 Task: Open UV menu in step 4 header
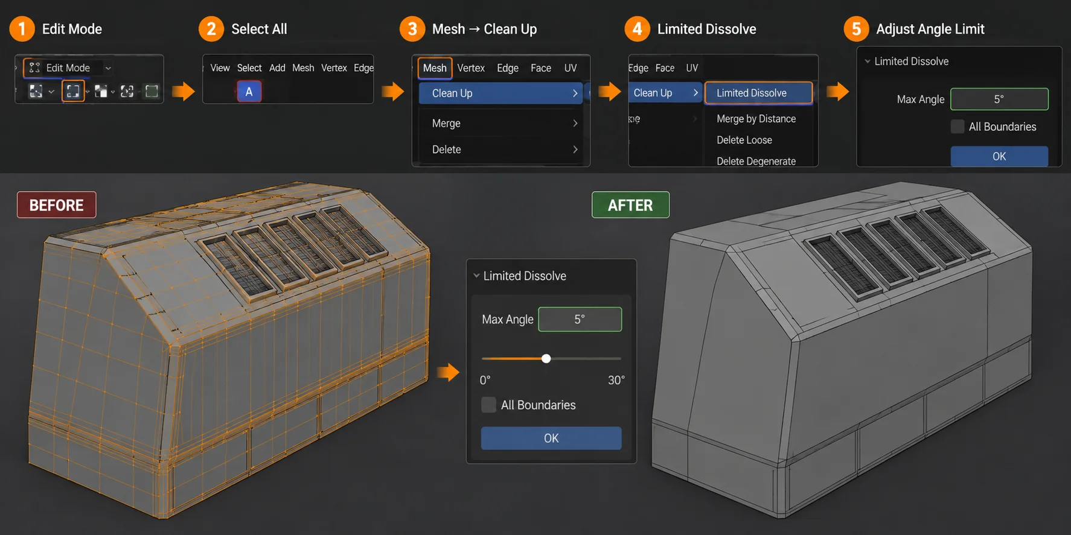692,68
